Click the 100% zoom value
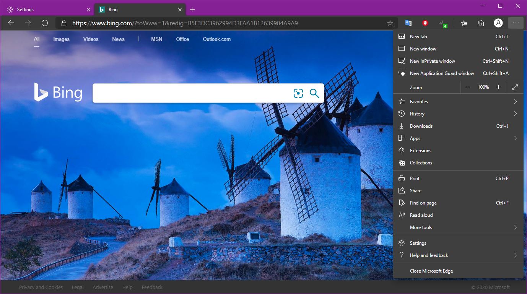 click(483, 87)
